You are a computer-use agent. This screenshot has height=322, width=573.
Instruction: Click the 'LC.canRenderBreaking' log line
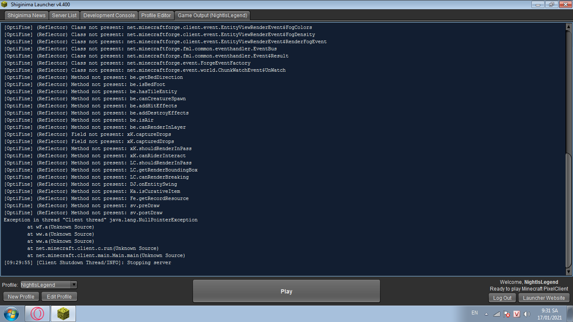click(x=96, y=177)
